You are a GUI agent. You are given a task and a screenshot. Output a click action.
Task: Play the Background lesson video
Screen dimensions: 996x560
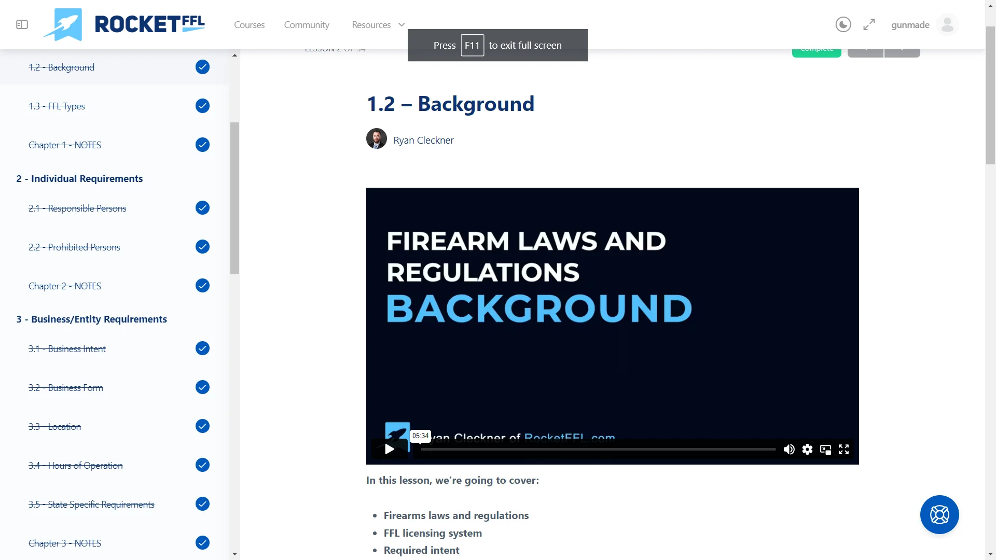(390, 449)
